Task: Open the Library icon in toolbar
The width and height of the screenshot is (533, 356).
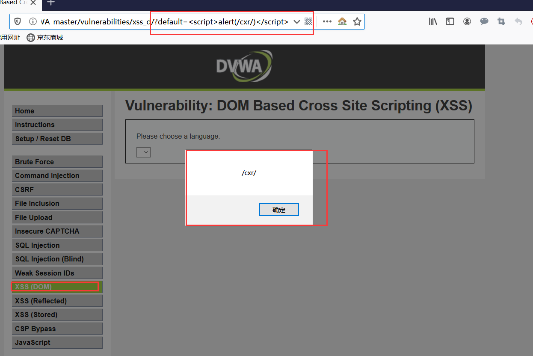Action: (x=433, y=21)
